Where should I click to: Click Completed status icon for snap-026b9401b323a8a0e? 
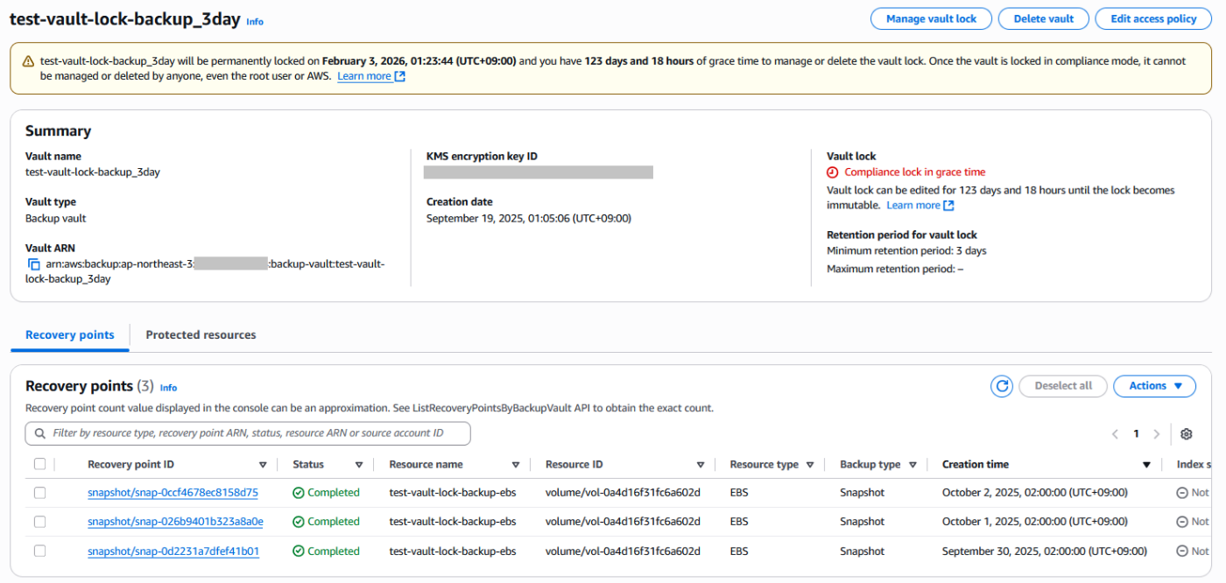click(x=299, y=522)
